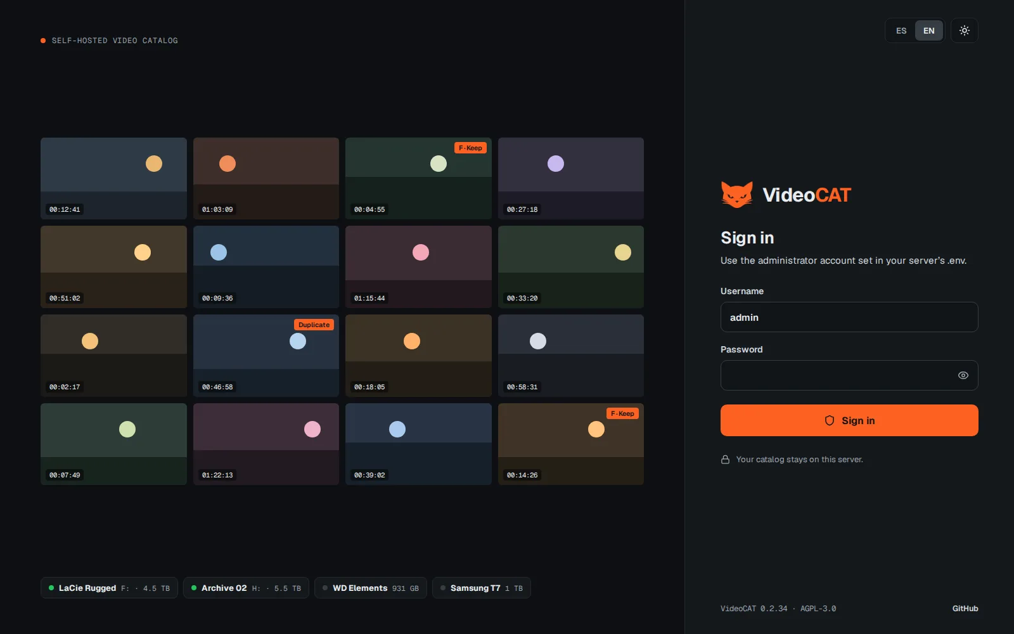
Task: Open thumbnail with duration 00:51:02
Action: pos(113,267)
